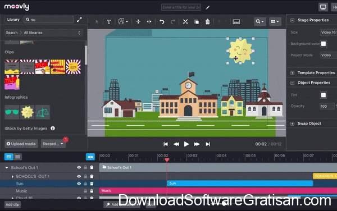Select the sun object on the stage

click(240, 51)
